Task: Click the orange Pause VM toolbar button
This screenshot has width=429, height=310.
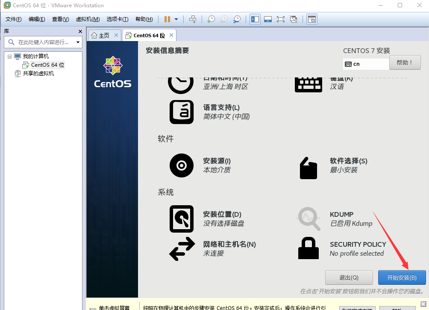Action: click(167, 19)
